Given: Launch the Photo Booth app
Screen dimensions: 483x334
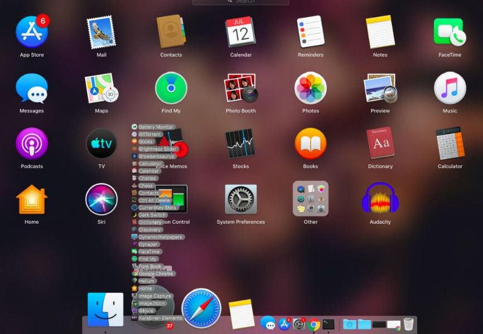Looking at the screenshot, I should point(240,89).
